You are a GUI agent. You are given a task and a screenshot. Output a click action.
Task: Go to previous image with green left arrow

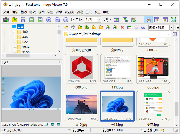32,20
